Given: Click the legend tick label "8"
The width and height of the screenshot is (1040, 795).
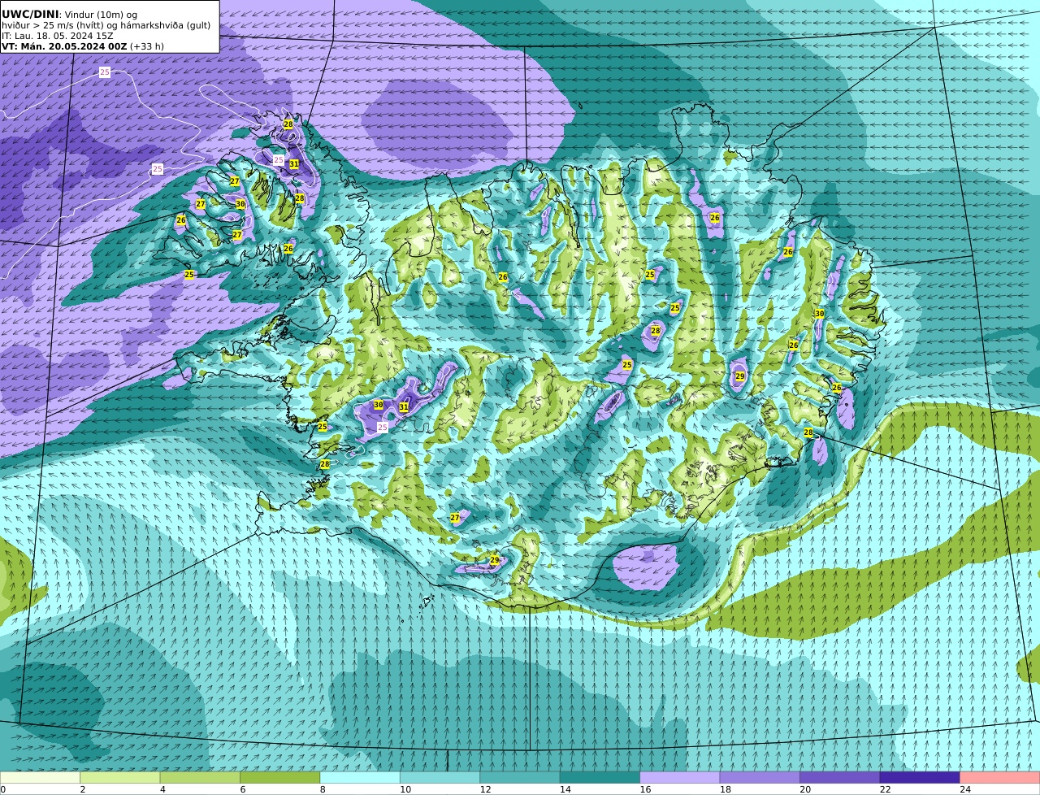Looking at the screenshot, I should click(x=323, y=789).
